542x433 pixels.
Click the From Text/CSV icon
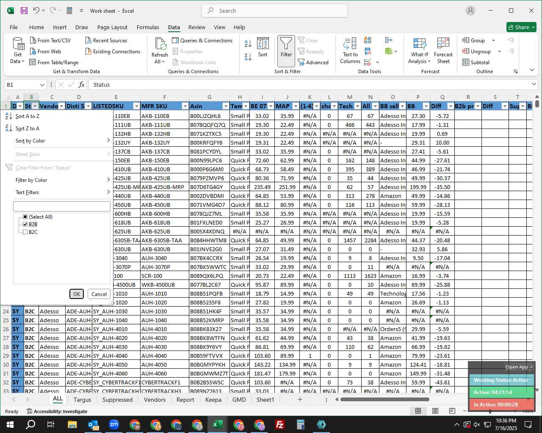coord(33,40)
